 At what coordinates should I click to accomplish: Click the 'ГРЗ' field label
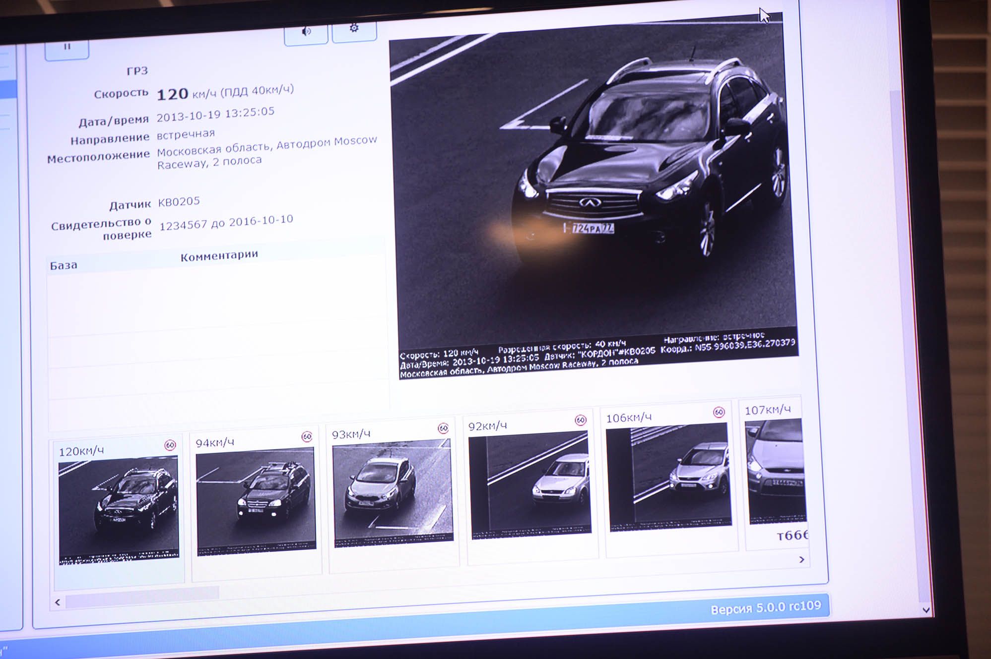[137, 71]
